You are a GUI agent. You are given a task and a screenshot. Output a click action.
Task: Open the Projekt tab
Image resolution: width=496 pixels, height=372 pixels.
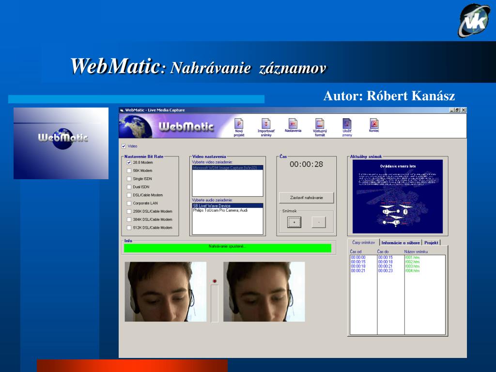tap(431, 243)
